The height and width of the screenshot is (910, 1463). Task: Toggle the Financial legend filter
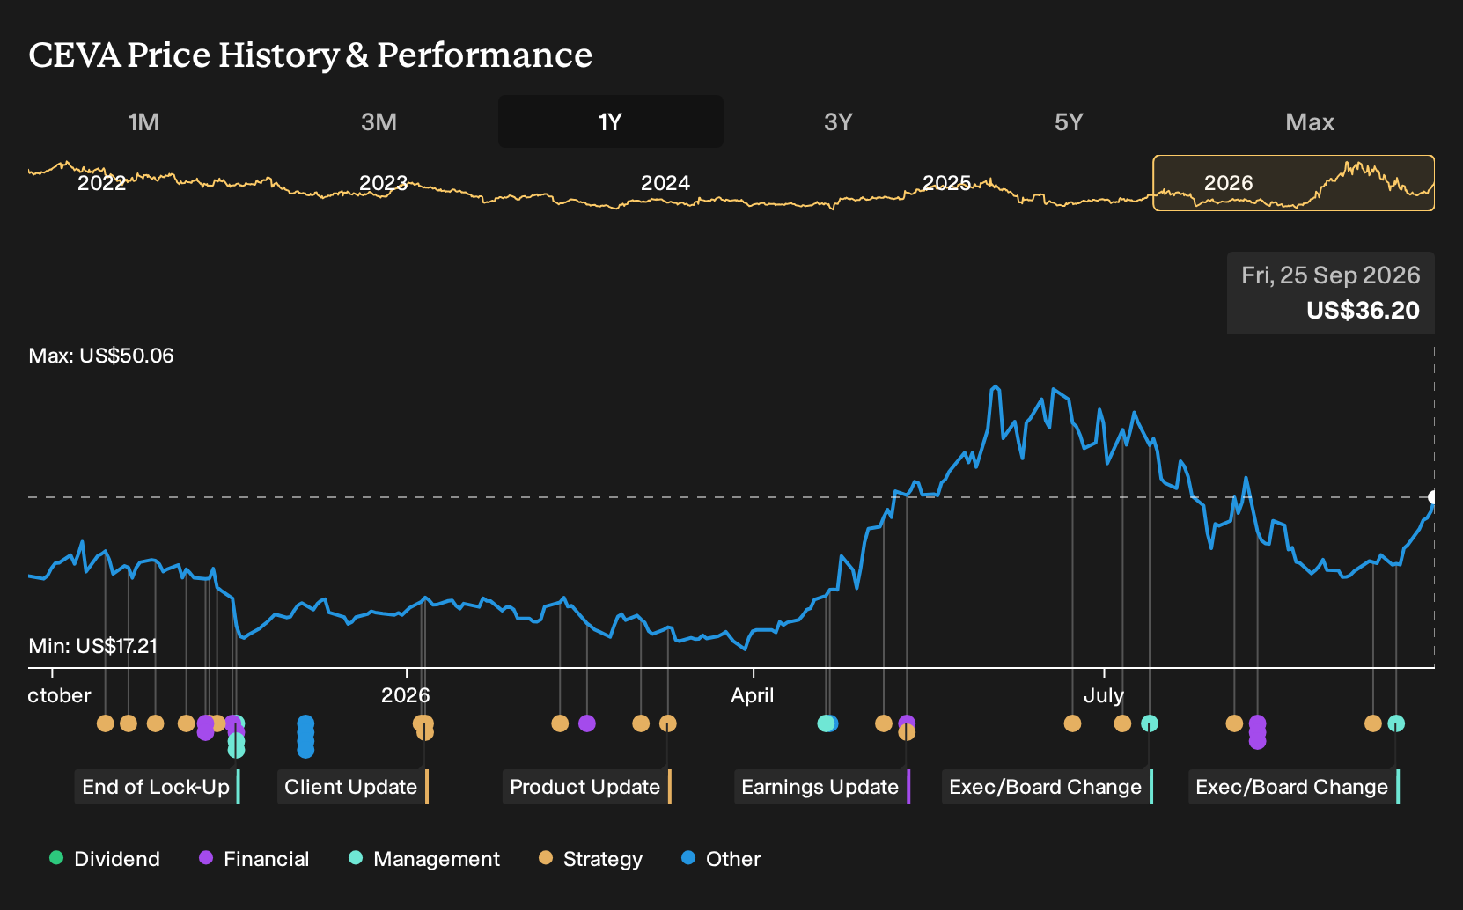254,859
